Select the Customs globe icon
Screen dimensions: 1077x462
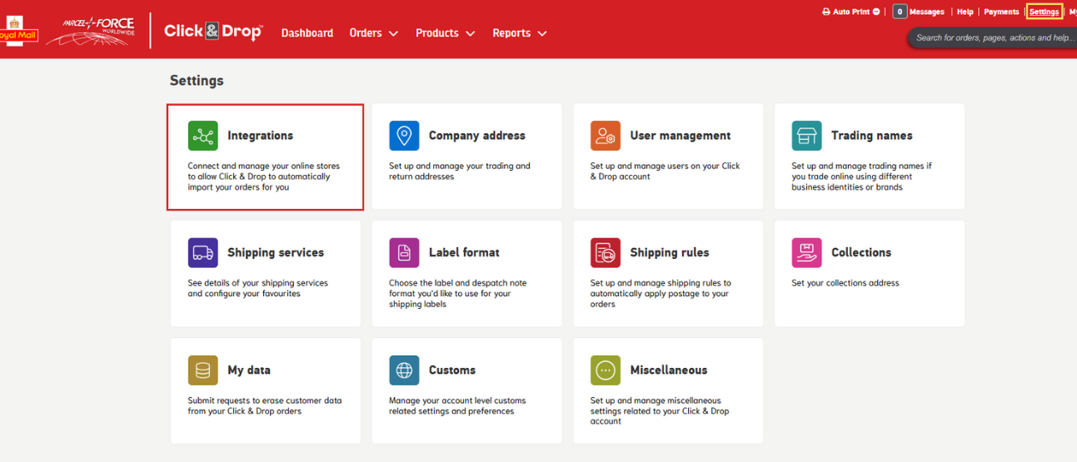[x=404, y=370]
